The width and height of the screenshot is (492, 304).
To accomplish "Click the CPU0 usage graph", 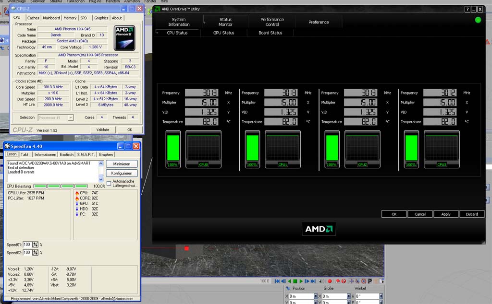I will point(203,149).
